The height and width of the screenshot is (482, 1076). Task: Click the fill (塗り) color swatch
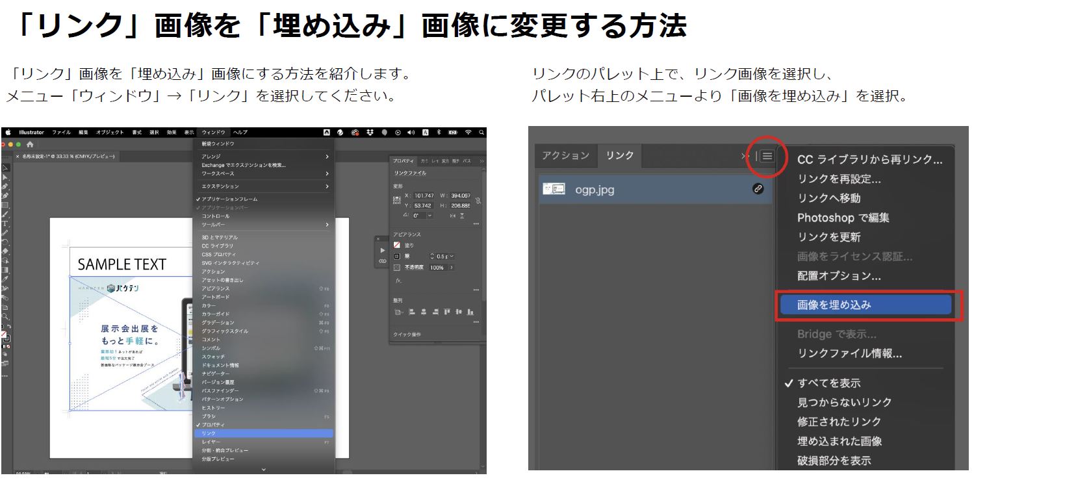point(396,245)
